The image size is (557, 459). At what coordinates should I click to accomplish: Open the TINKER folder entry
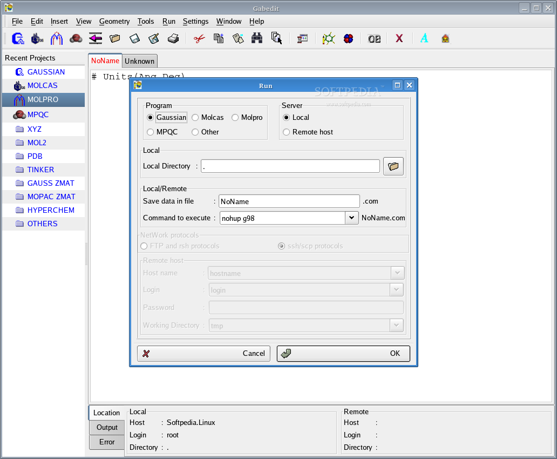coord(44,170)
